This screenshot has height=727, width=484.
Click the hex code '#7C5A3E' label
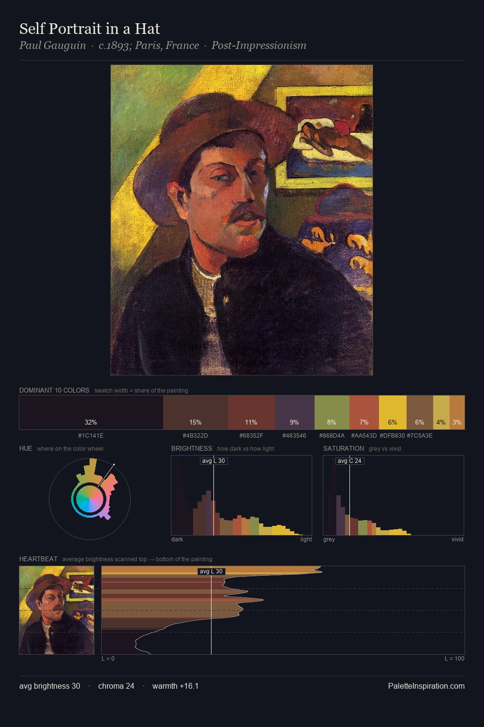pos(420,436)
